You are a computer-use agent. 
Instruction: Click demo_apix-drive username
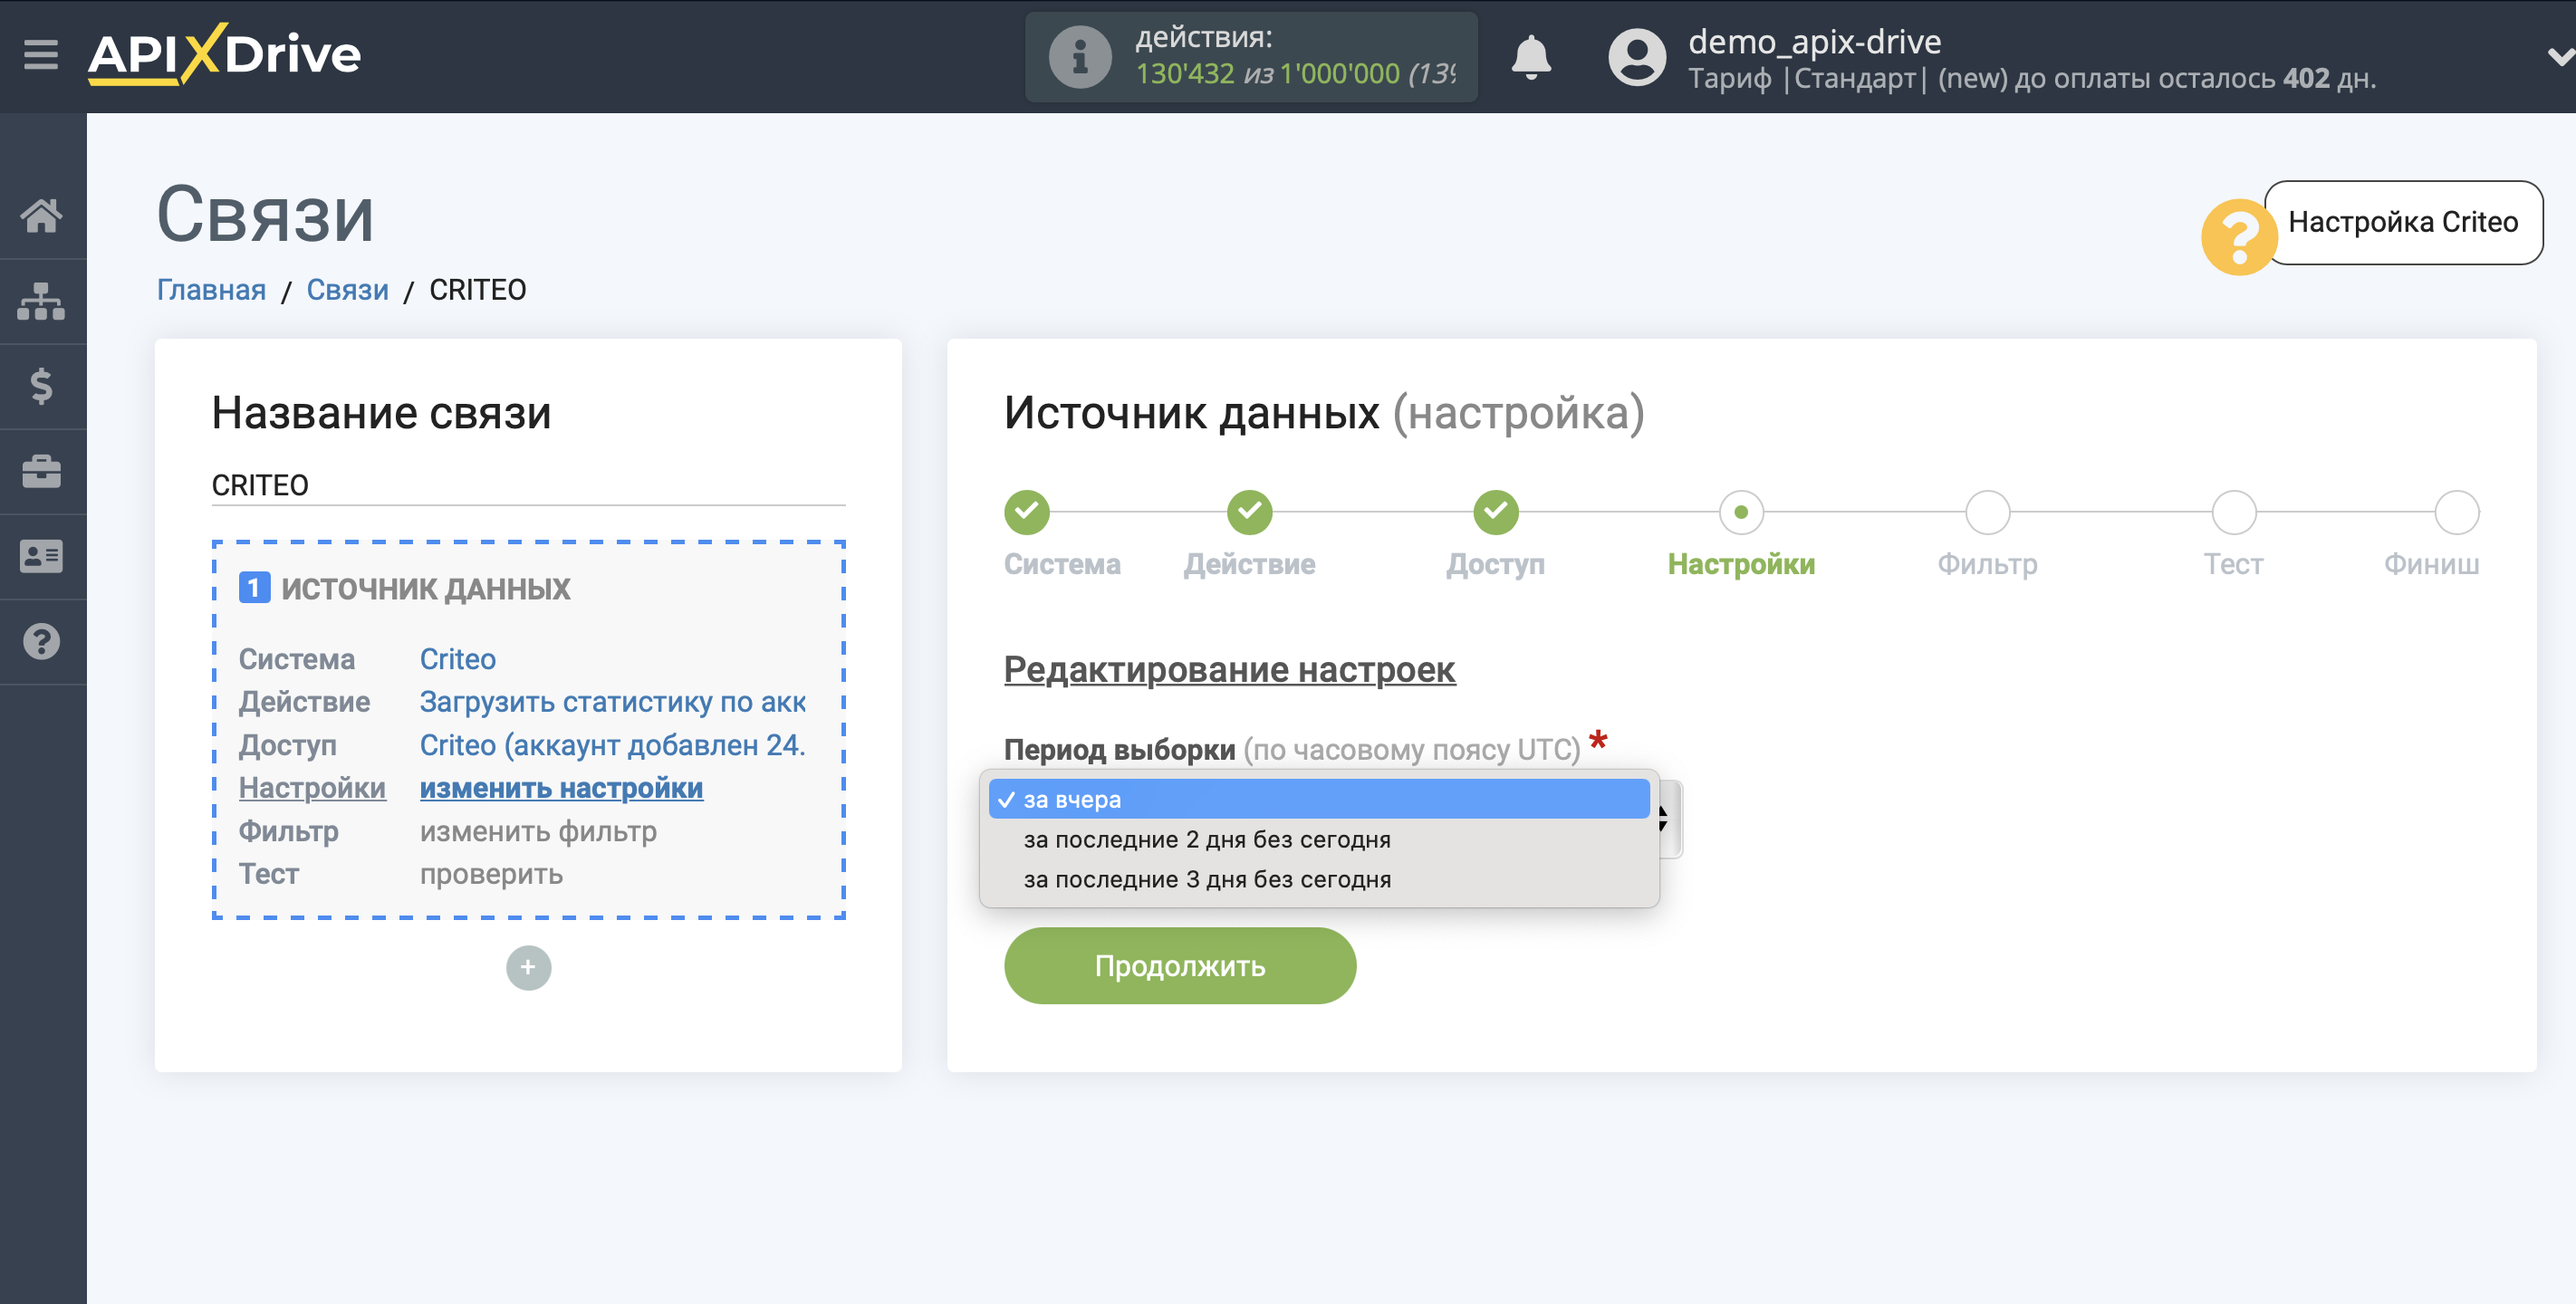(1814, 41)
